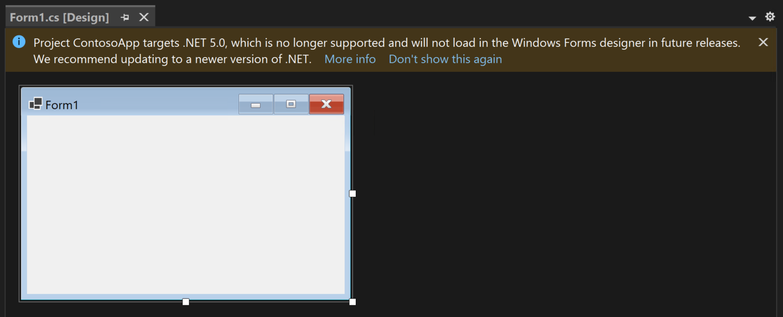Select the Form1.cs [Design] tab

tap(60, 17)
